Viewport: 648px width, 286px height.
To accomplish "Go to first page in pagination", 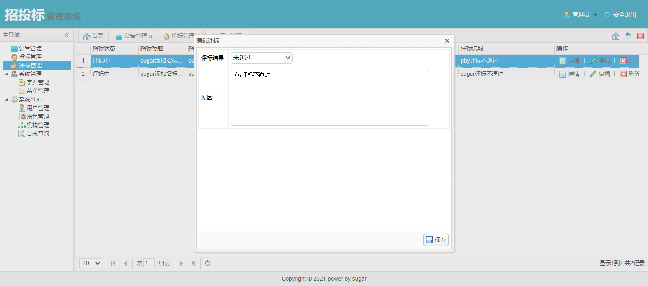I will pyautogui.click(x=113, y=263).
